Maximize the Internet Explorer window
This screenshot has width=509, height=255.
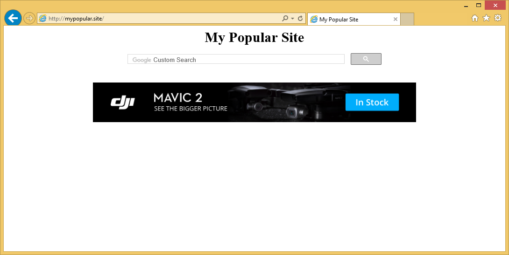tap(479, 5)
